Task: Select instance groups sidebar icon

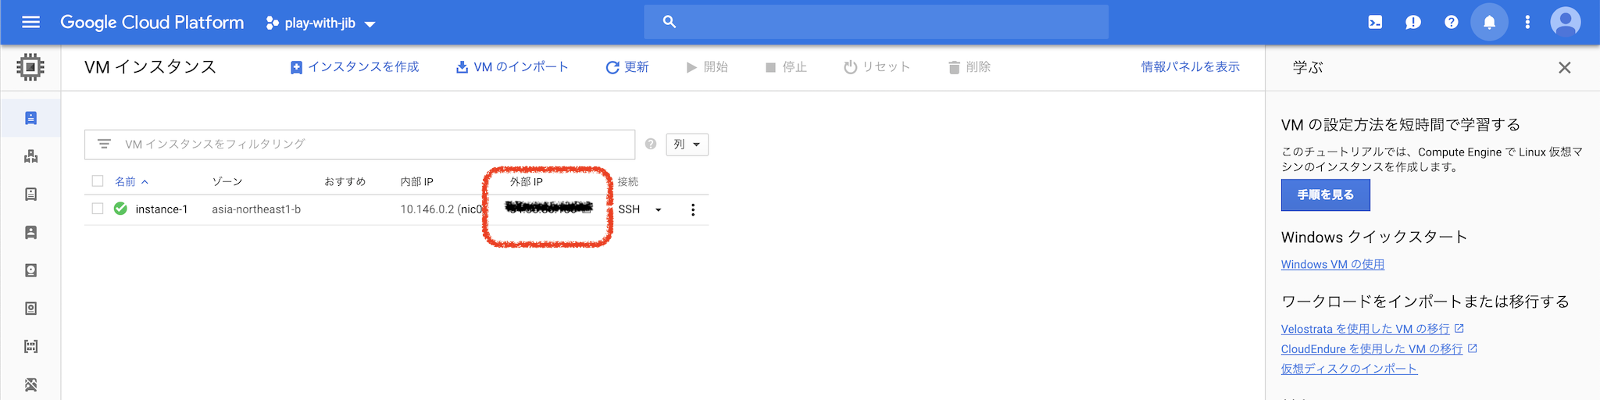Action: [x=30, y=156]
